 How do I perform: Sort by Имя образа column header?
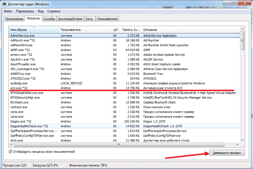pyautogui.click(x=34, y=30)
